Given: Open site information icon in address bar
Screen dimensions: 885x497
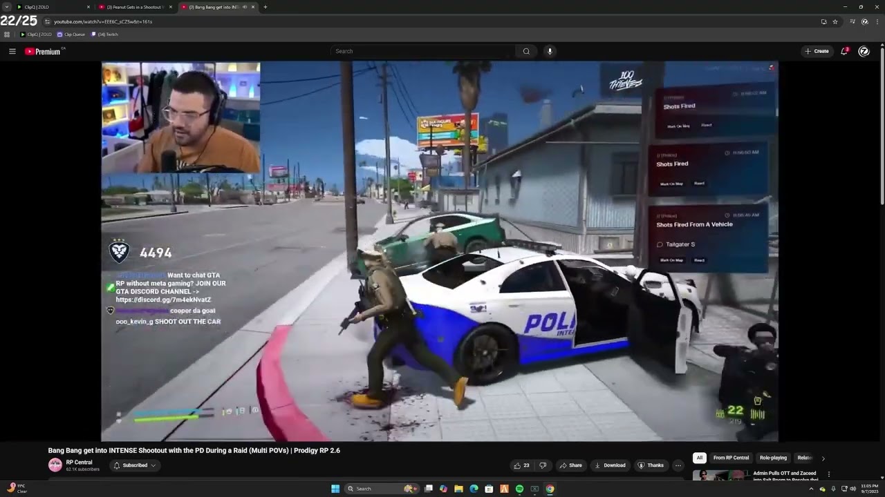Looking at the screenshot, I should coord(47,21).
